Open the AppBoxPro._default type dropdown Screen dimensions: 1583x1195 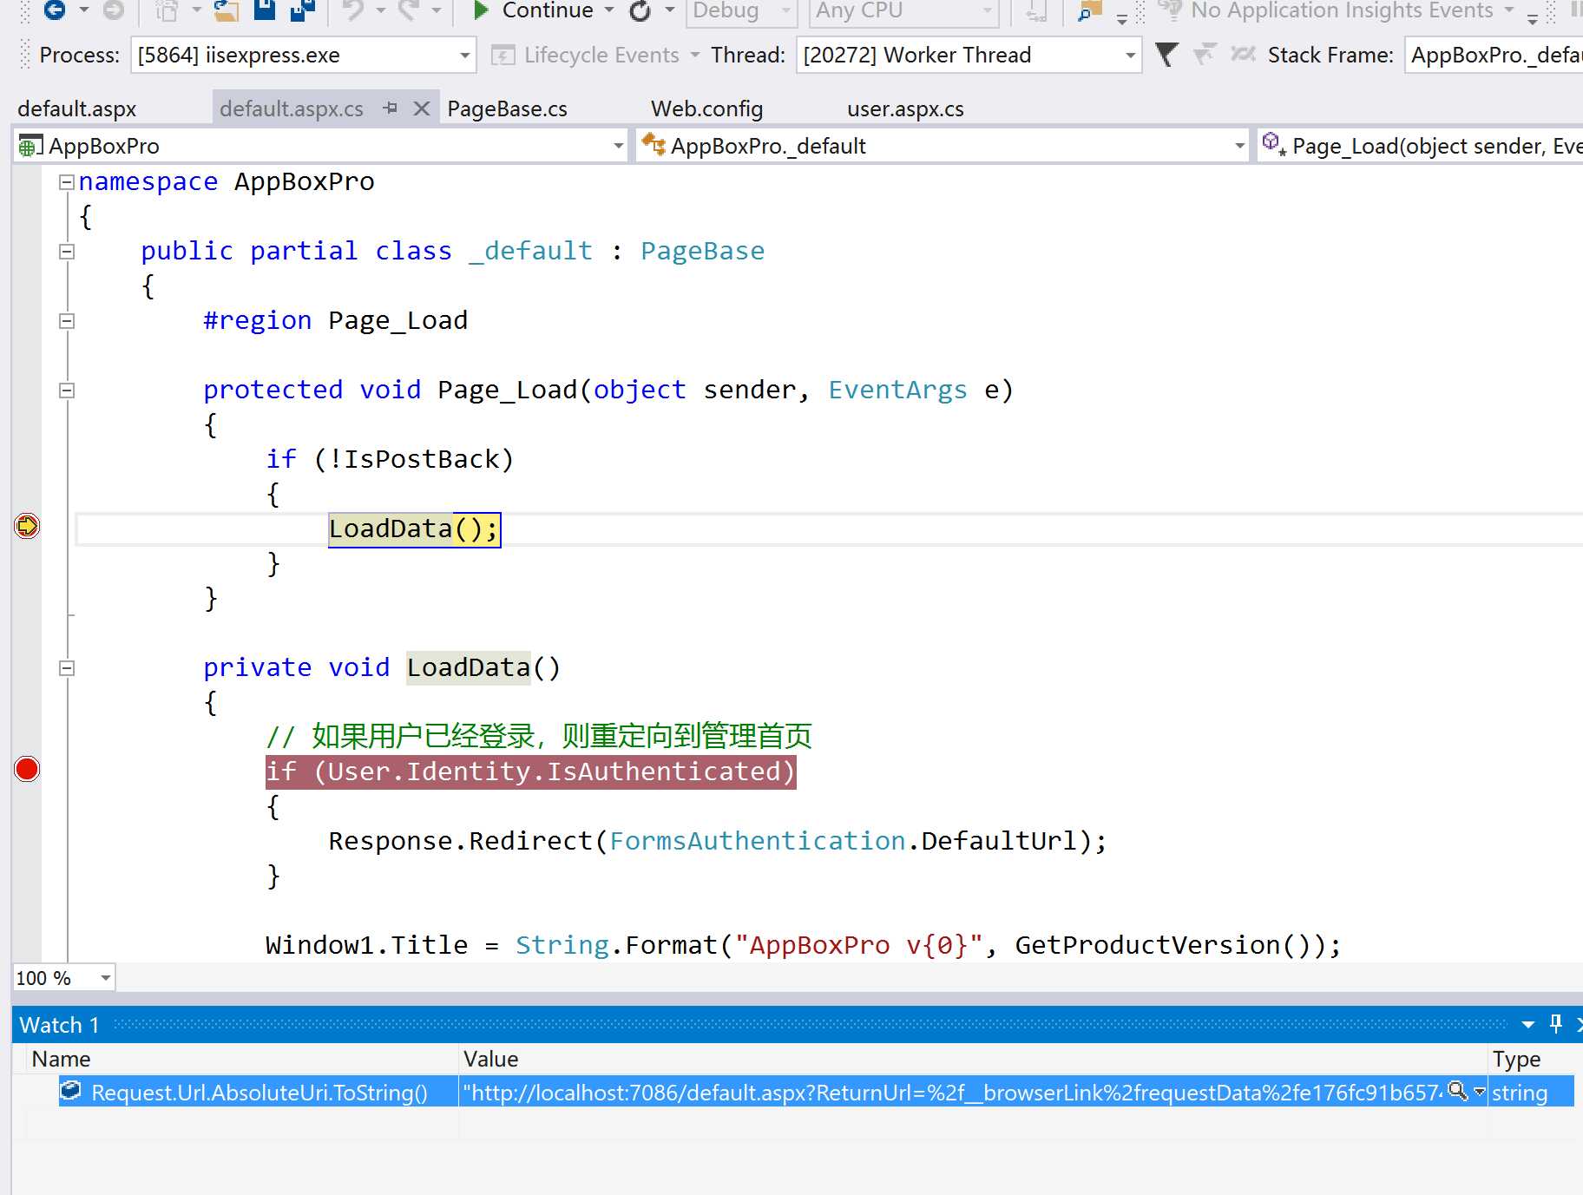tap(1240, 146)
